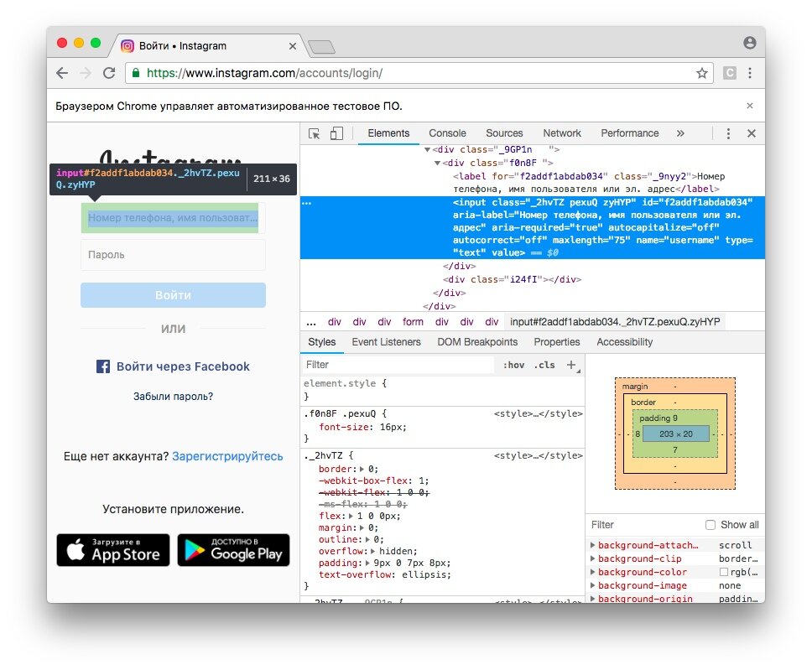The width and height of the screenshot is (812, 670).
Task: Bookmark page with the star icon
Action: (x=702, y=73)
